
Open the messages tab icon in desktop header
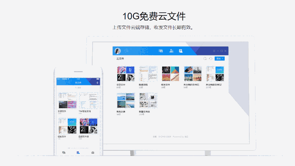click(x=161, y=51)
